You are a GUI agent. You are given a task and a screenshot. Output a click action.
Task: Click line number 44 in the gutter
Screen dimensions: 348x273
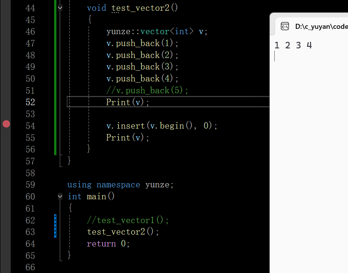(x=30, y=8)
